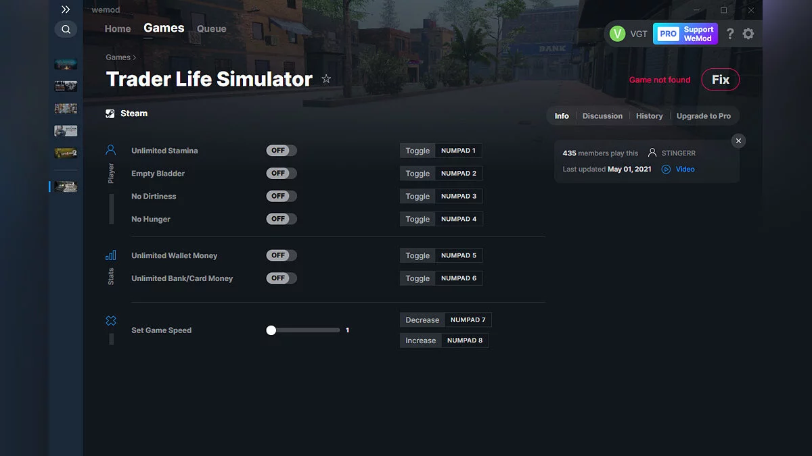Viewport: 812px width, 456px height.
Task: Turn on the No Hunger switch
Action: pyautogui.click(x=281, y=218)
